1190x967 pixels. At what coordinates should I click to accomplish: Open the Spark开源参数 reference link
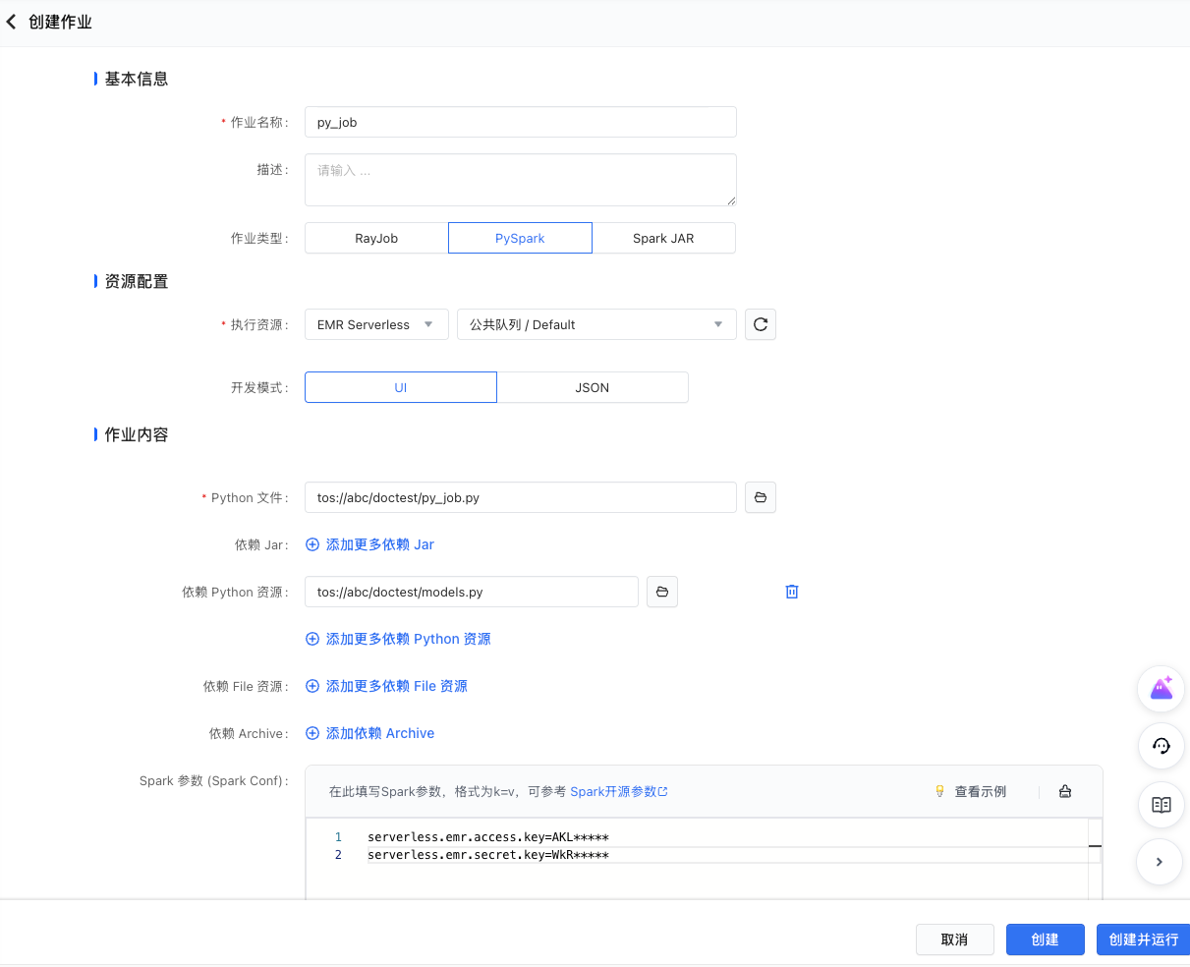(619, 791)
